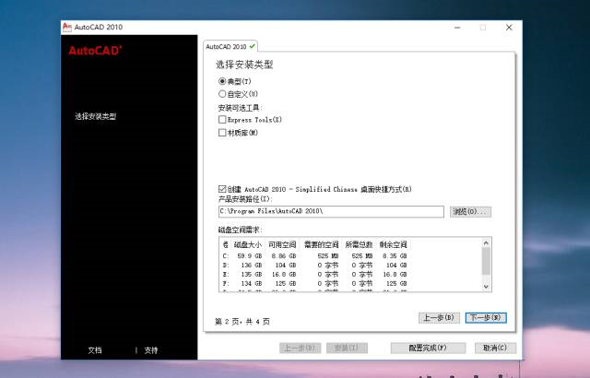Open the 浏览 browse button for install path
This screenshot has height=378, width=590.
(x=470, y=211)
